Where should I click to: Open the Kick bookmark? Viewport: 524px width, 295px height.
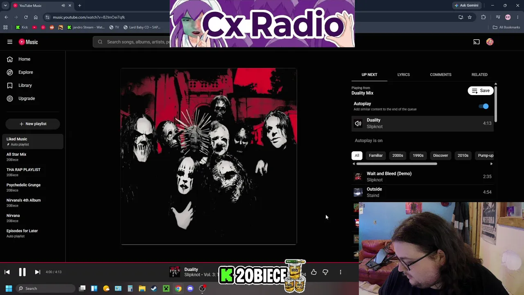click(22, 27)
